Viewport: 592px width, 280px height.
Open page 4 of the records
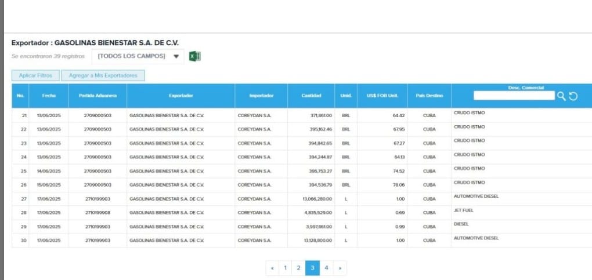tap(326, 268)
